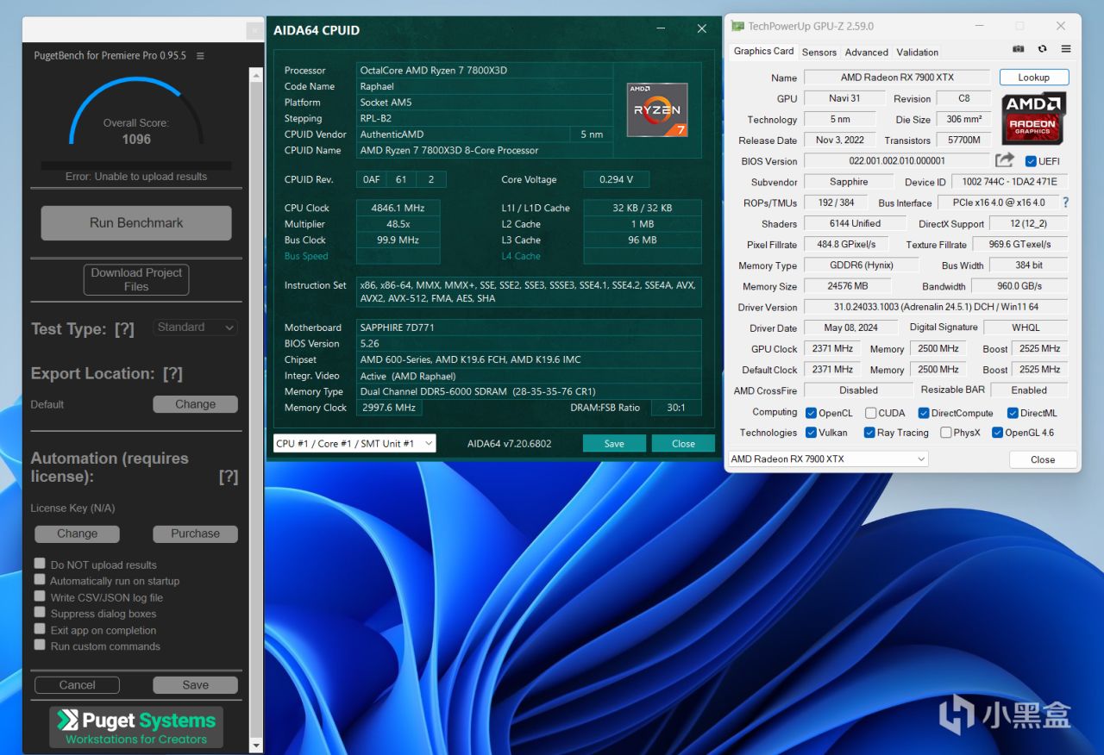Switch to the Sensors tab
Viewport: 1104px width, 755px height.
coord(819,52)
